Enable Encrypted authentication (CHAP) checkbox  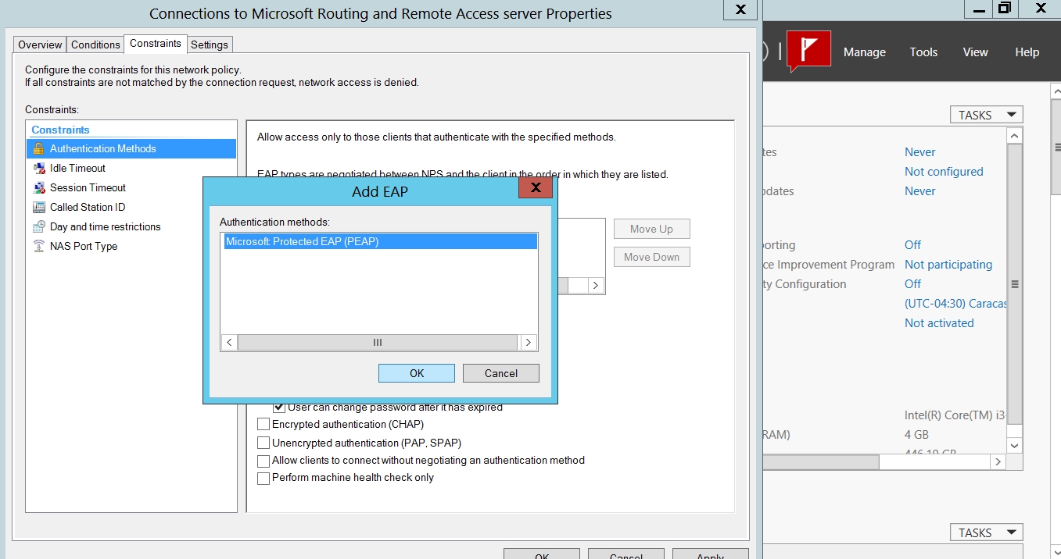(263, 425)
